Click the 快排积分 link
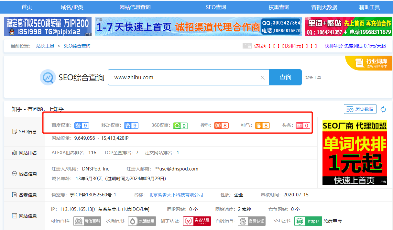393x230 pixels. pyautogui.click(x=334, y=46)
